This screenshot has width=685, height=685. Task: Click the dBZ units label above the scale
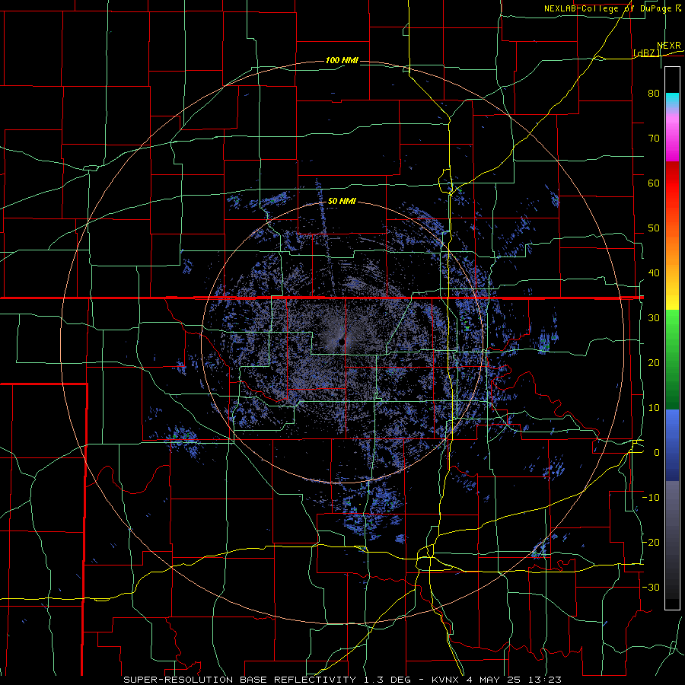pyautogui.click(x=647, y=53)
